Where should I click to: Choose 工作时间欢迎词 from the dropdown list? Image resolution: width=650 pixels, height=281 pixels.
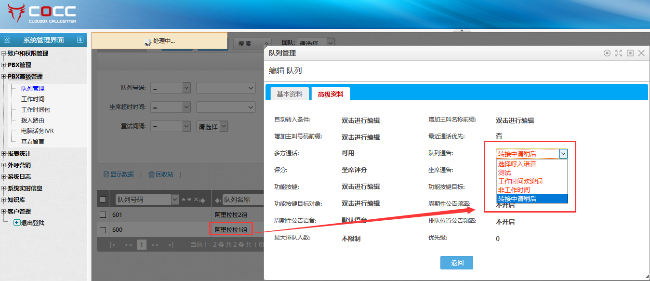520,181
